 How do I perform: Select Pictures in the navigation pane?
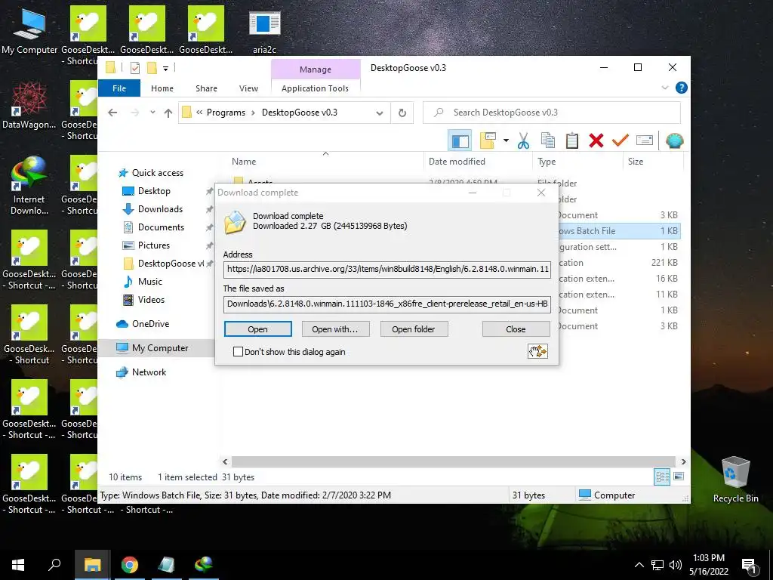pyautogui.click(x=154, y=245)
